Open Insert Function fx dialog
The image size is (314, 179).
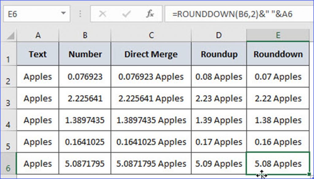coord(150,14)
